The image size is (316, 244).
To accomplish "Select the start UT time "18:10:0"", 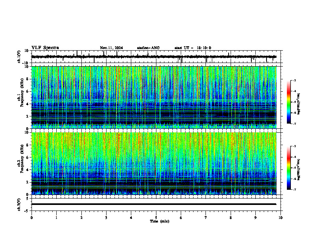I will tap(204, 48).
